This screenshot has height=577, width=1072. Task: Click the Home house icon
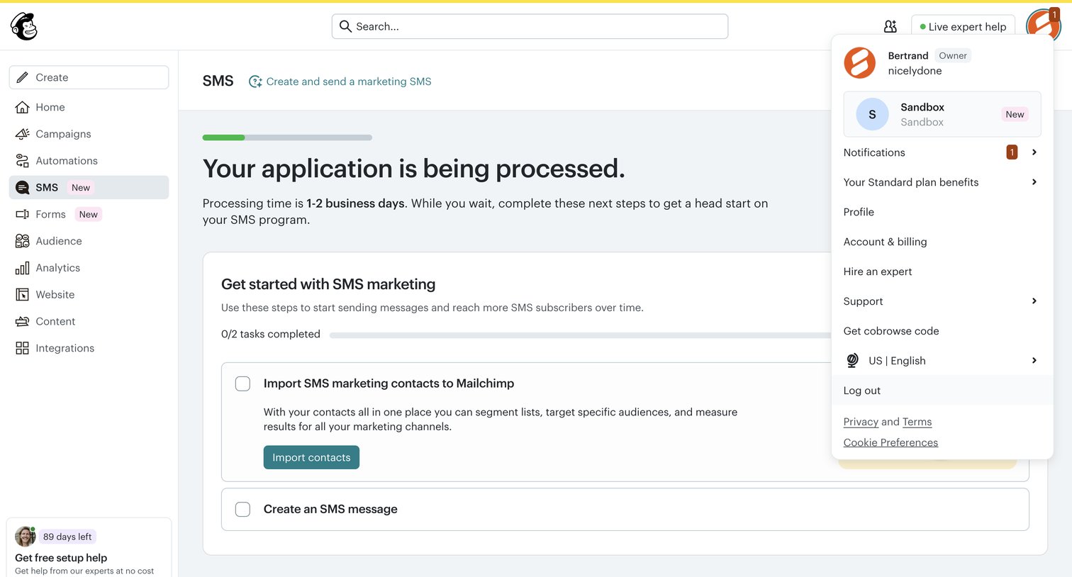coord(23,107)
